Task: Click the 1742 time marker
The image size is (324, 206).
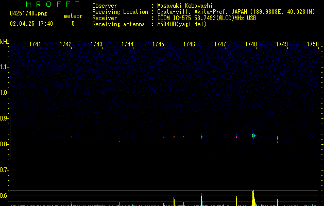Action: (x=65, y=44)
